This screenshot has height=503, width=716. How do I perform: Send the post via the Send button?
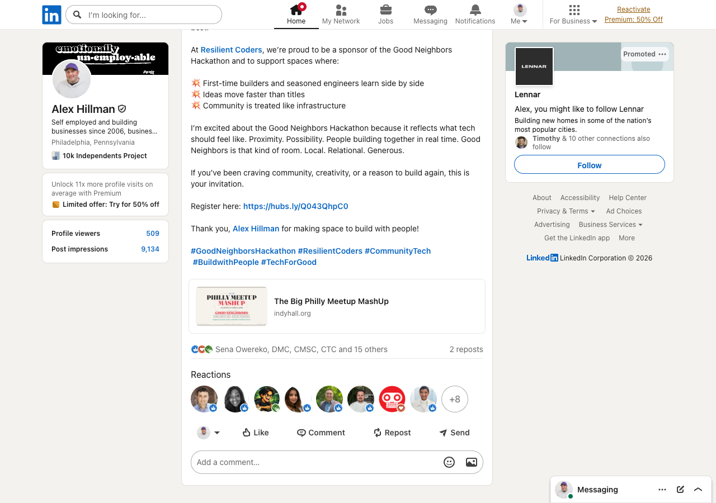pos(454,433)
